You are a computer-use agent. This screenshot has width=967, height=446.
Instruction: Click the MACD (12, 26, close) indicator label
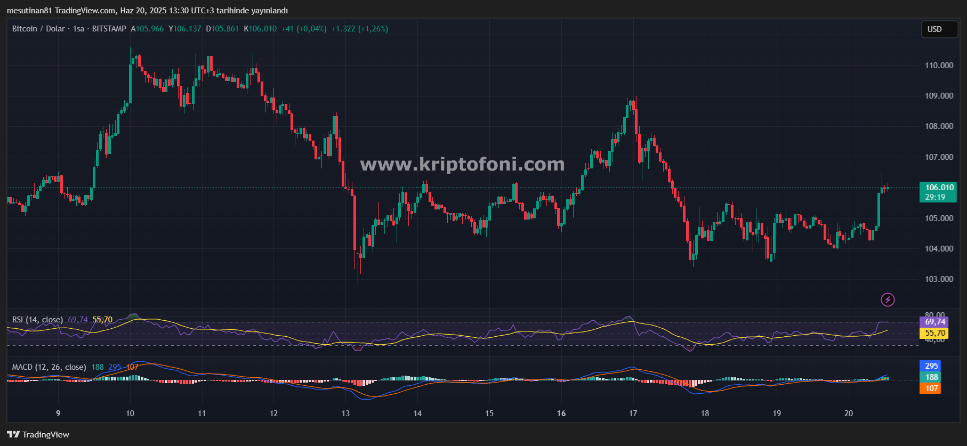point(49,367)
